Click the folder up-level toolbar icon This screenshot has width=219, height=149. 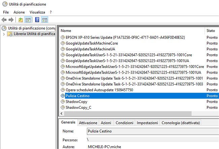tap(21, 20)
